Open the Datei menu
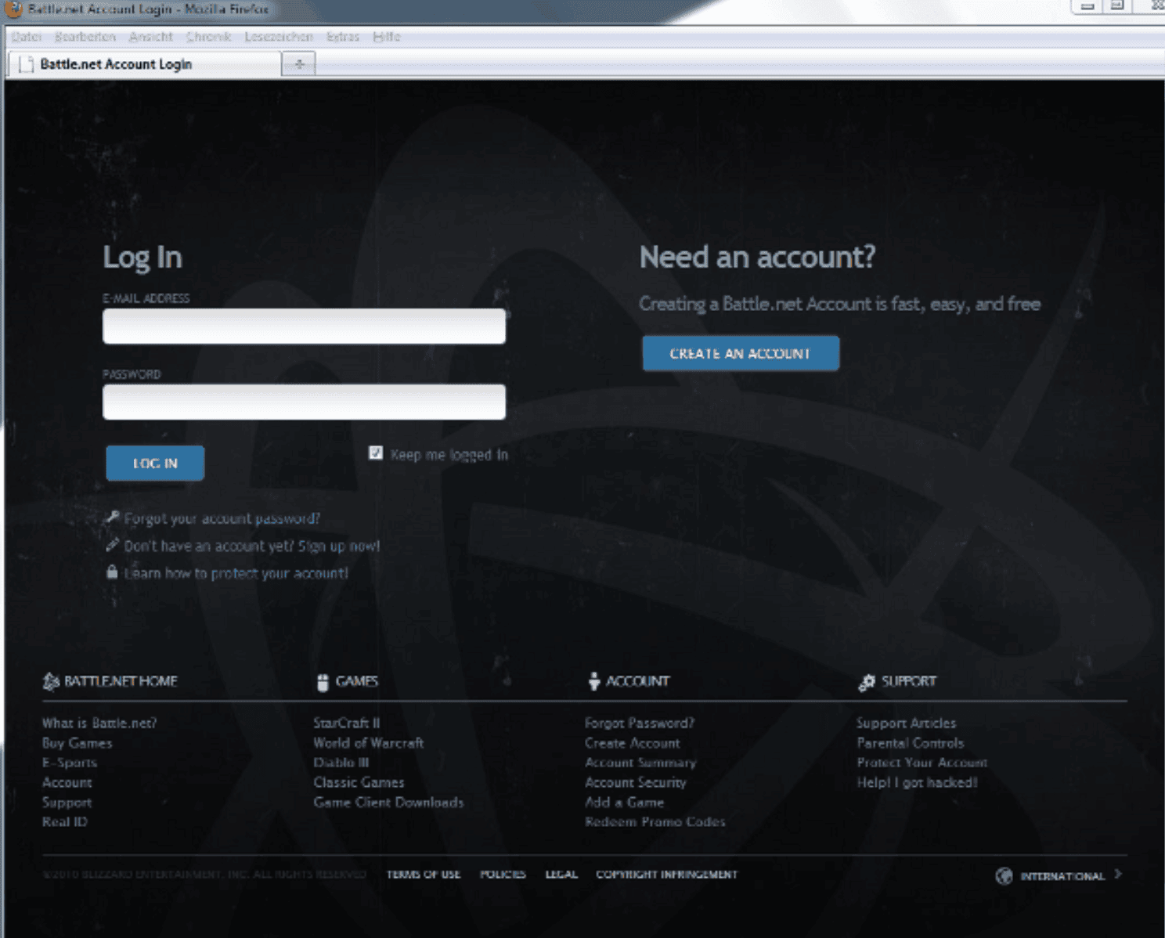This screenshot has height=938, width=1165. tap(26, 37)
